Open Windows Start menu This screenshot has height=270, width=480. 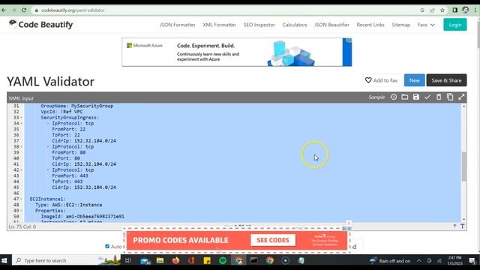tap(4, 260)
